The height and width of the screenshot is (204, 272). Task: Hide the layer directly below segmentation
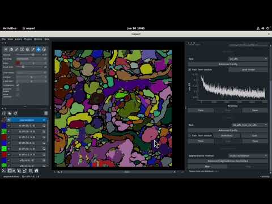(8, 126)
